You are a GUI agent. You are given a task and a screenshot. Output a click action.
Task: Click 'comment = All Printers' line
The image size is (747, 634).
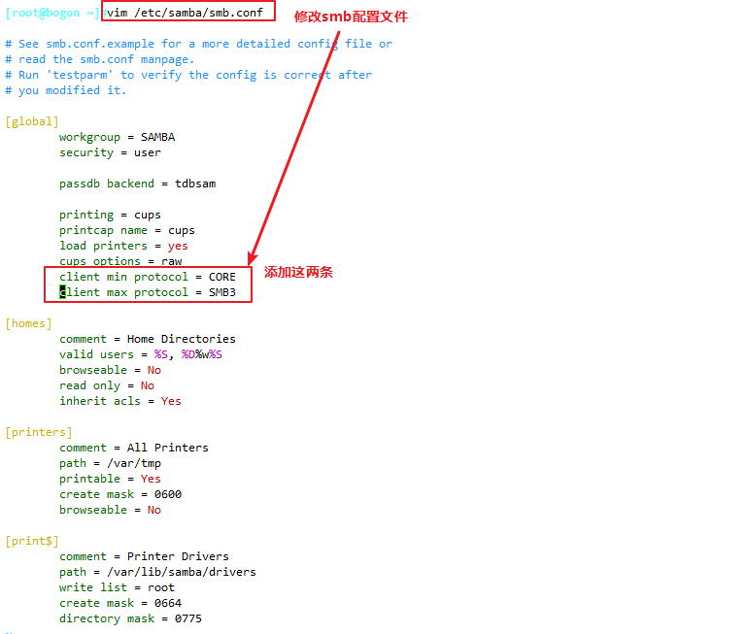click(134, 448)
